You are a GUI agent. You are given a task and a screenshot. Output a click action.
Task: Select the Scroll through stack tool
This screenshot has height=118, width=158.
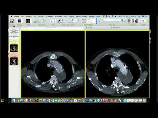[x=72, y=20]
